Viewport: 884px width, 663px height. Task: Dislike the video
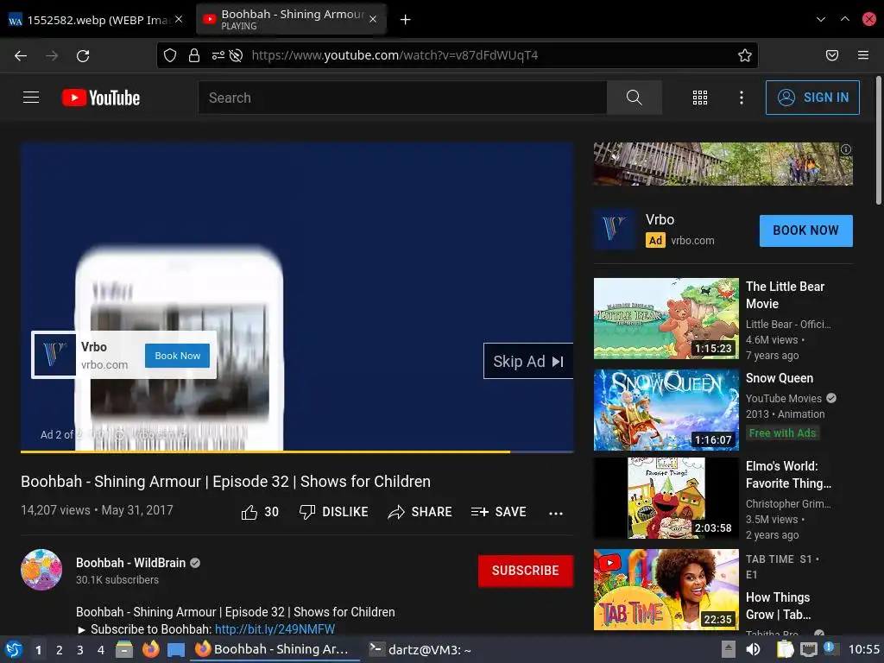[x=334, y=512]
